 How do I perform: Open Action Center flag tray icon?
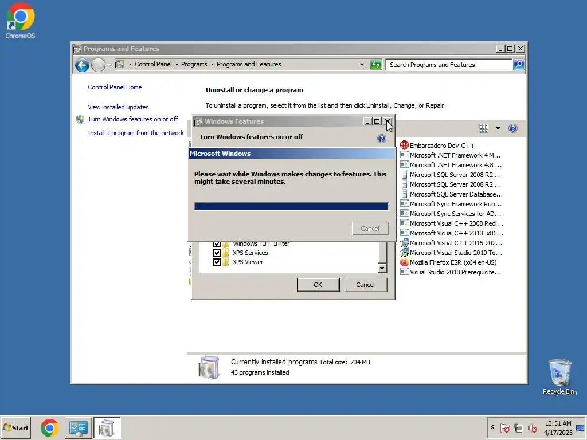504,427
